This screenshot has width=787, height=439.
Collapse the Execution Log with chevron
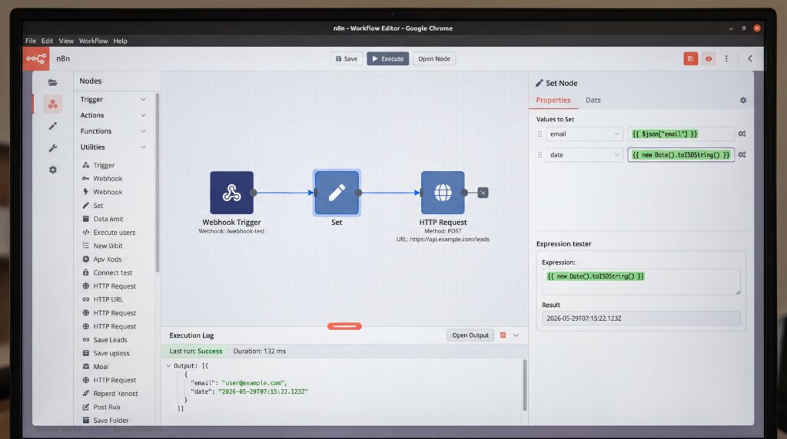[x=516, y=335]
